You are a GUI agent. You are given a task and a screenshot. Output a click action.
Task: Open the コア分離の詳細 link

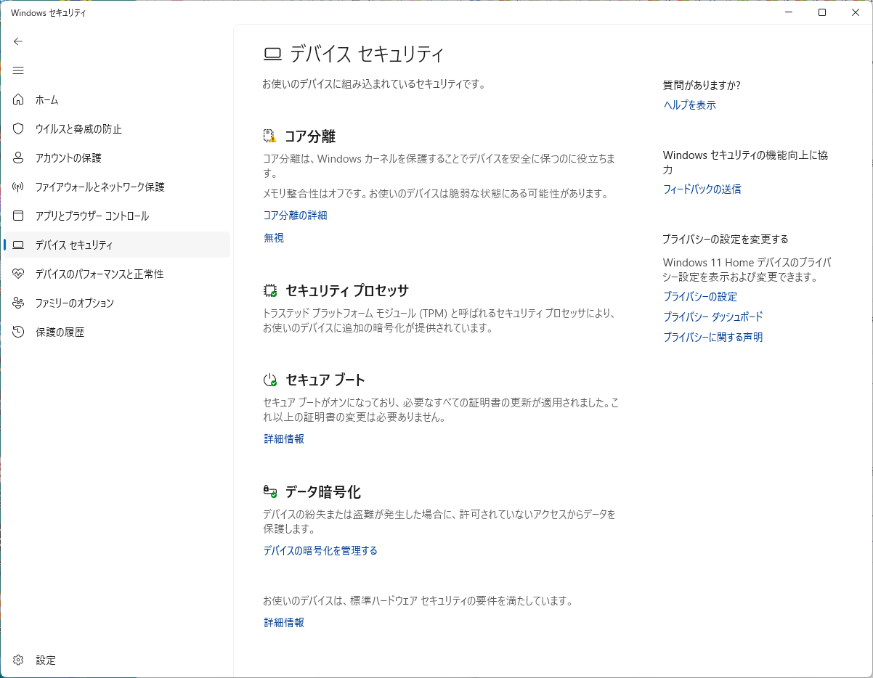pyautogui.click(x=295, y=215)
